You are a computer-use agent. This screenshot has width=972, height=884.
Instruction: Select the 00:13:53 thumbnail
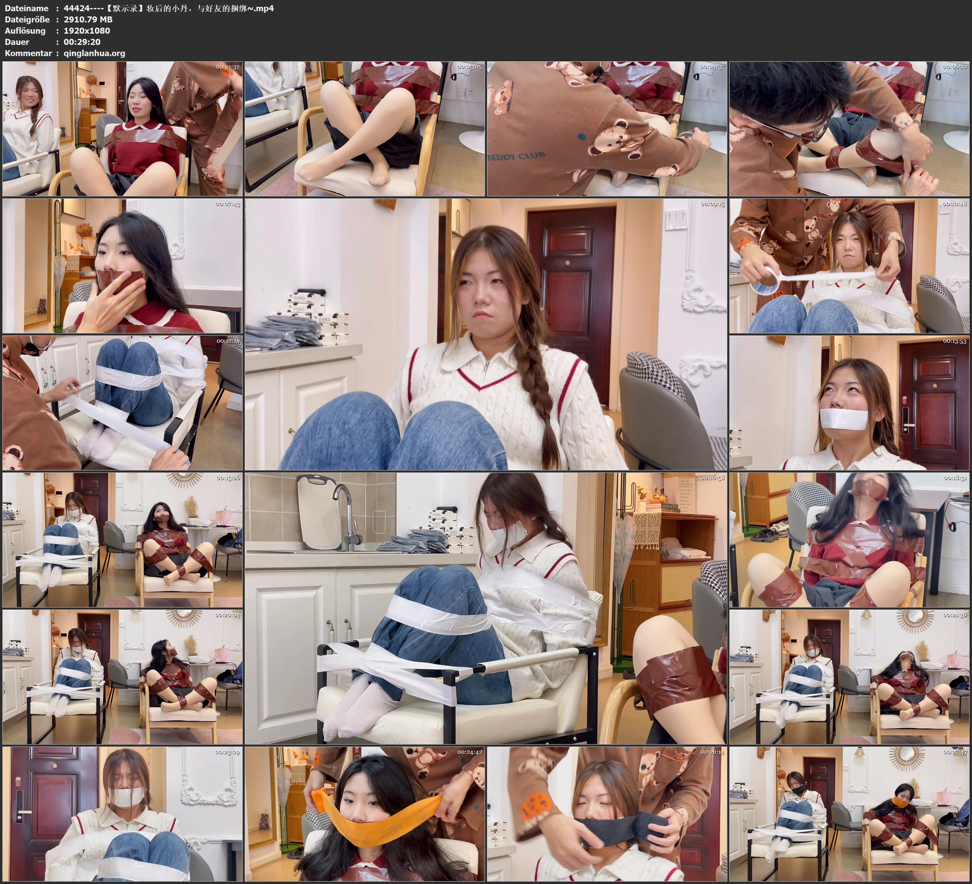point(849,403)
